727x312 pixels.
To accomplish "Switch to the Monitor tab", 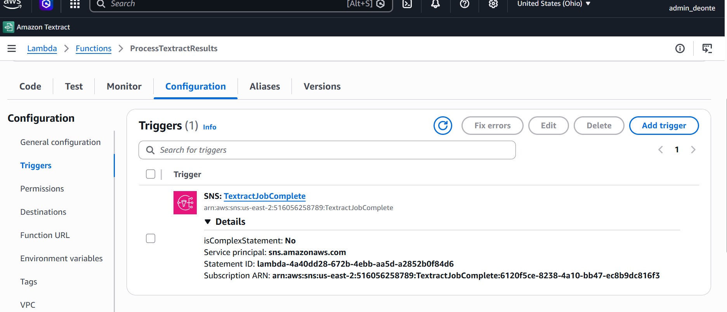I will coord(124,86).
